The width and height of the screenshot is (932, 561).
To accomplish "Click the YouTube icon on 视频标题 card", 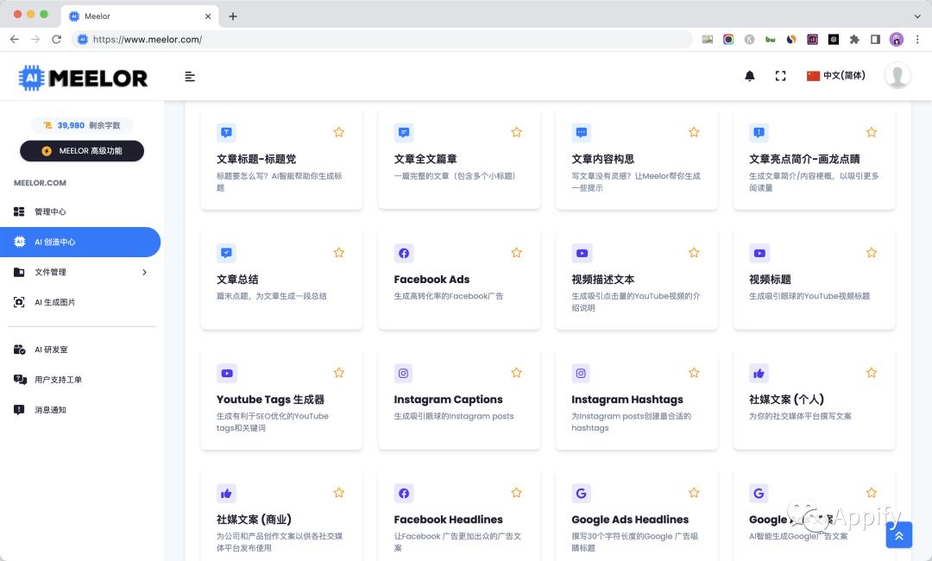I will click(x=759, y=252).
